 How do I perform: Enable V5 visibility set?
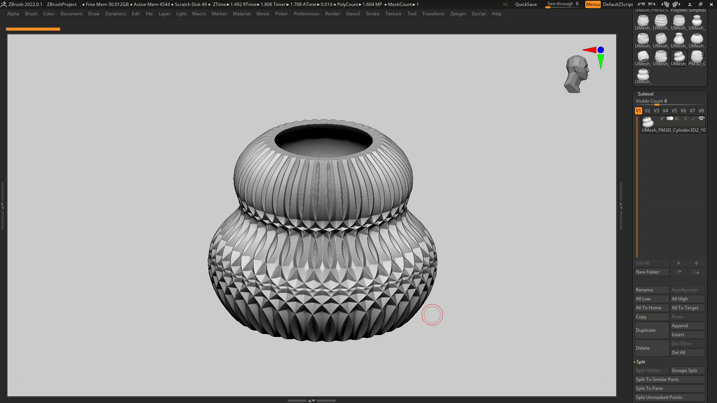point(674,111)
